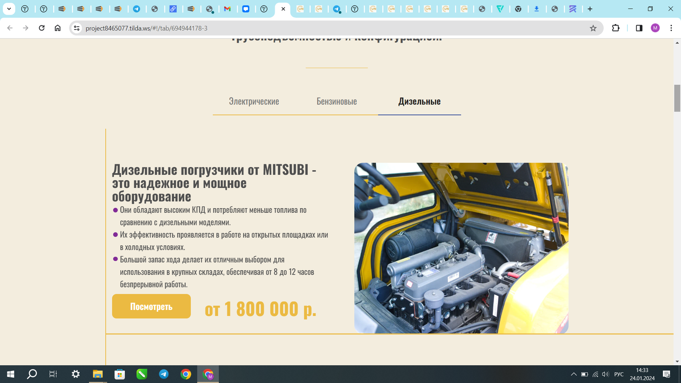Open Telegram from the taskbar
Viewport: 681px width, 383px height.
[164, 374]
